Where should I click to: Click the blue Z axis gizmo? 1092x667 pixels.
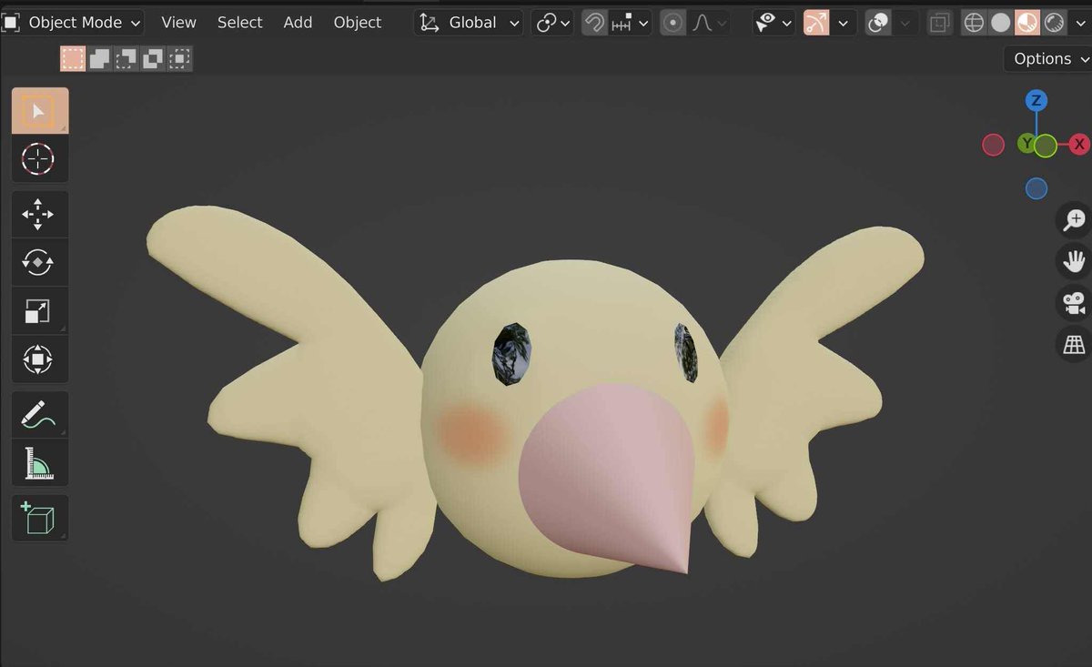(x=1036, y=100)
